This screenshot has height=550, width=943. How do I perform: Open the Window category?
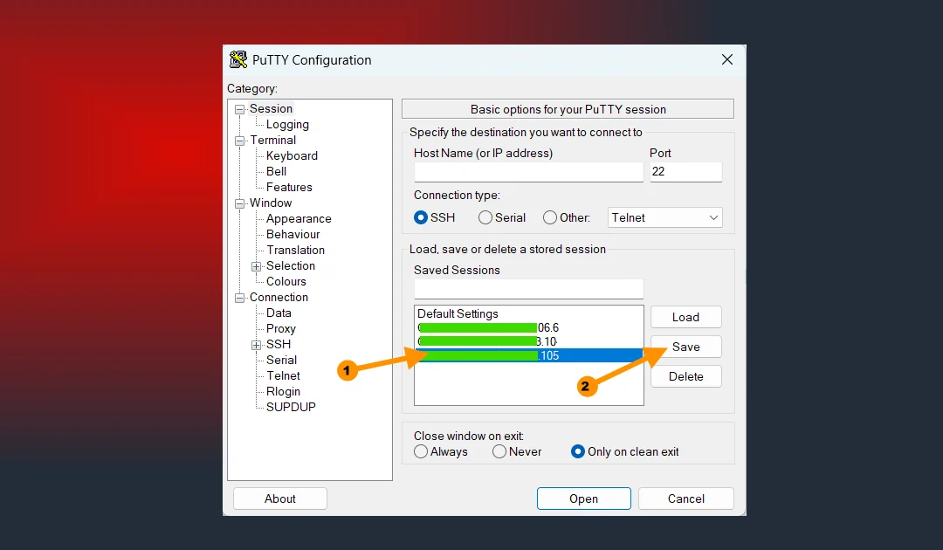pyautogui.click(x=271, y=203)
